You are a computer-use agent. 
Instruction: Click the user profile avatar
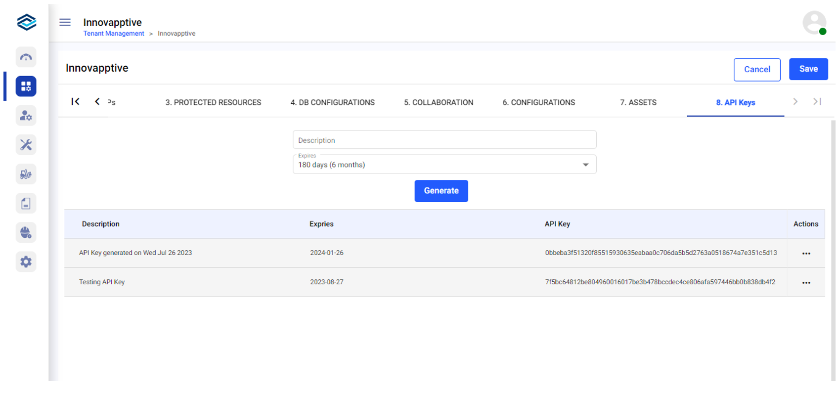click(x=814, y=23)
